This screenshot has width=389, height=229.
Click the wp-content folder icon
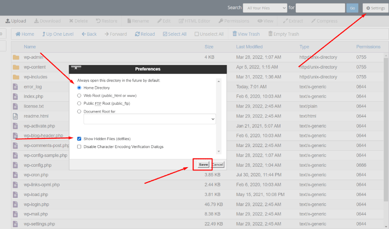click(x=16, y=67)
